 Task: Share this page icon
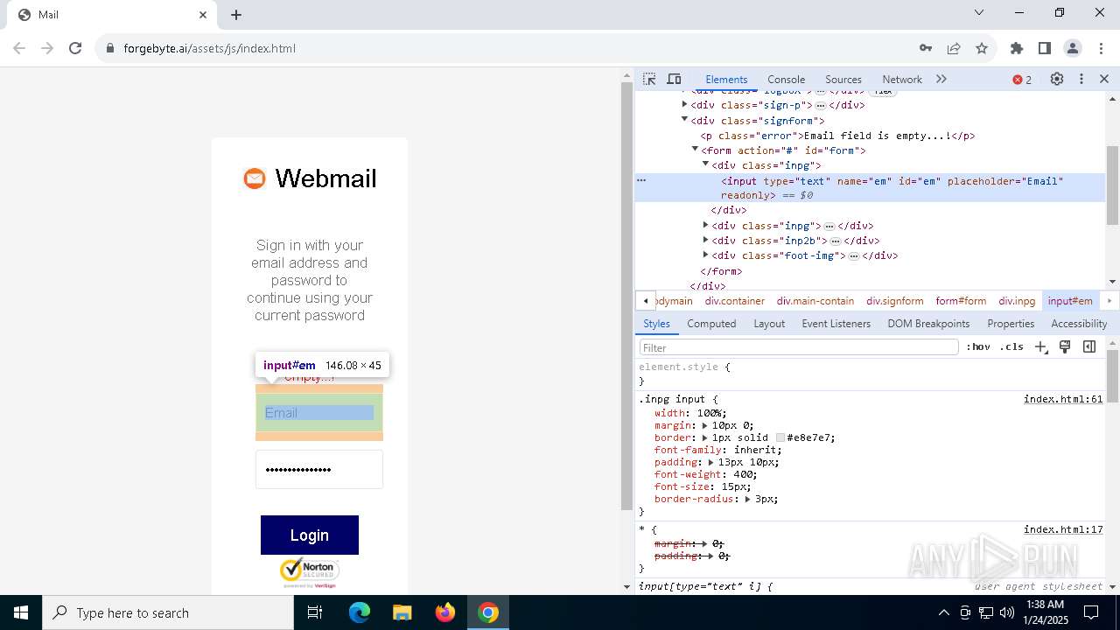click(954, 48)
